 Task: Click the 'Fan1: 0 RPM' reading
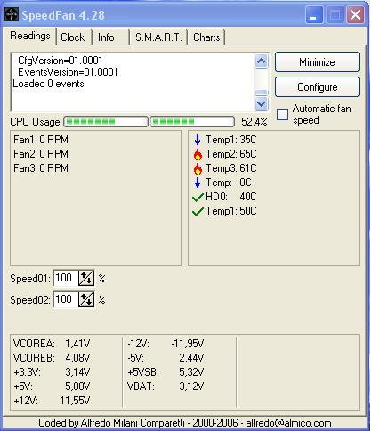pyautogui.click(x=41, y=140)
